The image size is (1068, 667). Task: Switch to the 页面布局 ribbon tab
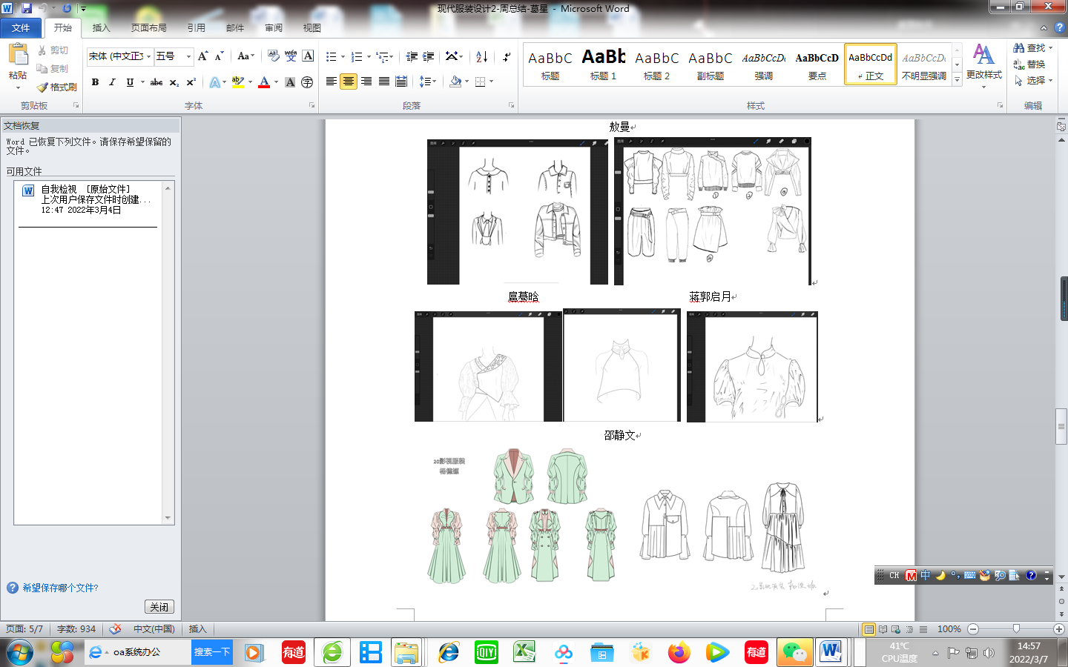tap(148, 28)
